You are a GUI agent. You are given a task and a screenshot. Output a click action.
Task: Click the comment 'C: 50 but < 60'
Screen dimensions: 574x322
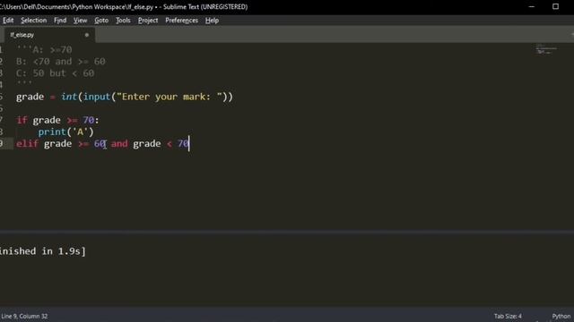[56, 73]
